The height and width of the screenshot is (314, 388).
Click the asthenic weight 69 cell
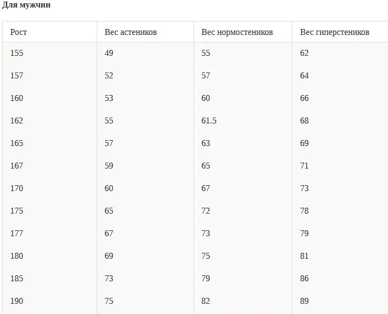pyautogui.click(x=109, y=255)
